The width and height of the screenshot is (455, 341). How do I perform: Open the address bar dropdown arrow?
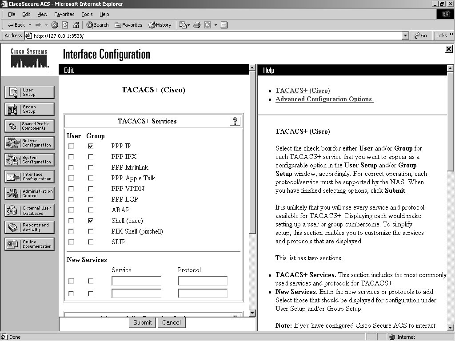pos(406,36)
